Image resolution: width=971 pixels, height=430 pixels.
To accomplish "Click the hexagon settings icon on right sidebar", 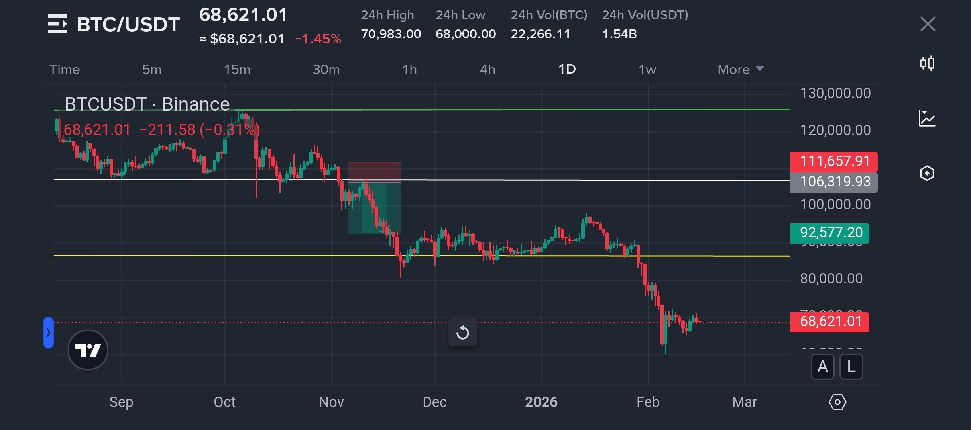I will point(927,173).
